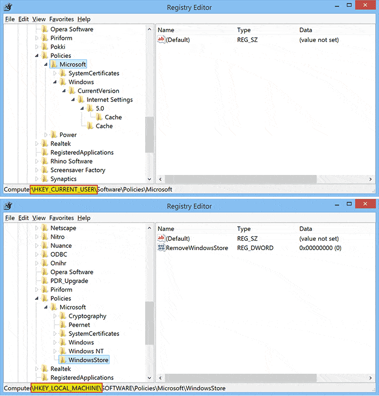This screenshot has width=379, height=396.
Task: Select the PDR_Upgrade key
Action: (x=69, y=281)
